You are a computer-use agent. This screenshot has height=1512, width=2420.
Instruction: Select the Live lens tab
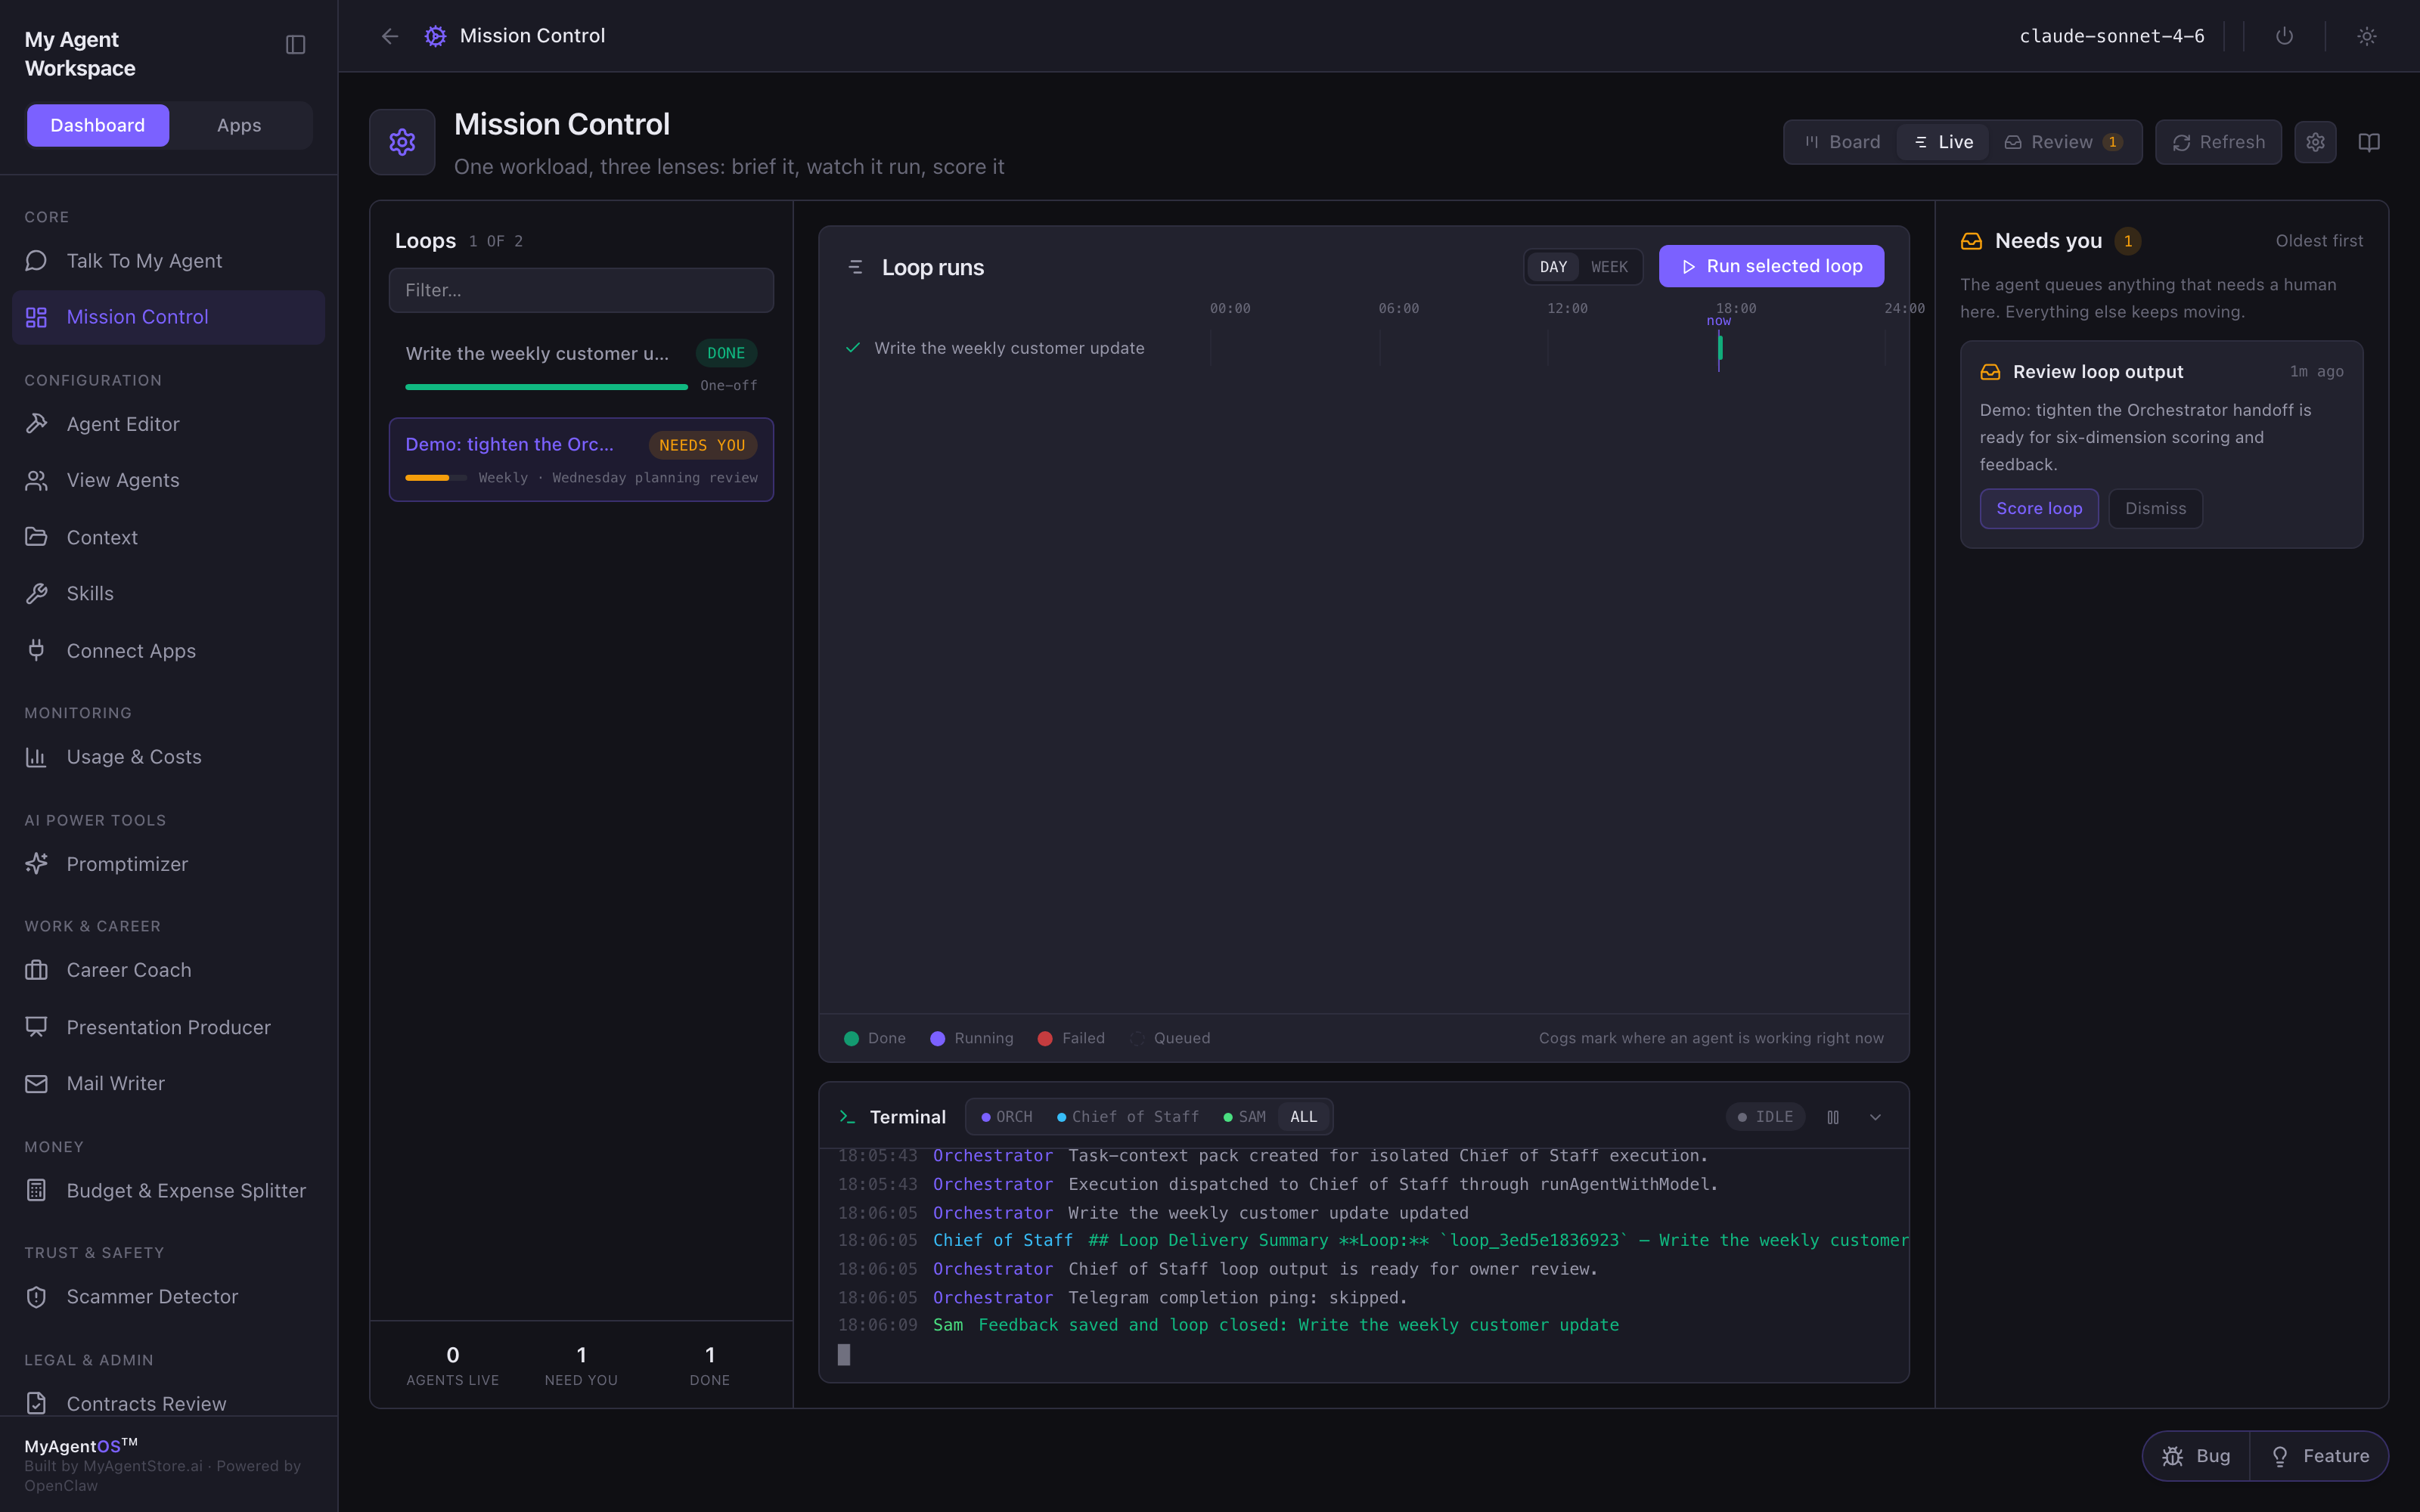click(1942, 142)
